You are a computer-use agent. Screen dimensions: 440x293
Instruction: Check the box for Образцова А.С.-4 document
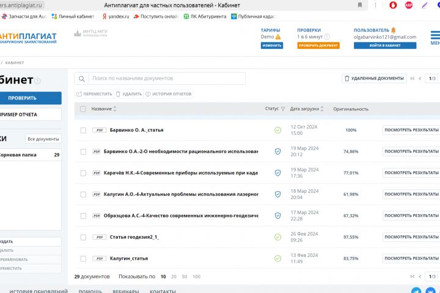83,216
